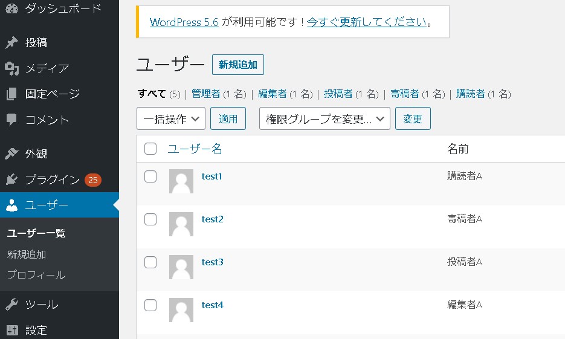Expand the 権限グループを変更 role dropdown
565x339 pixels.
point(324,119)
